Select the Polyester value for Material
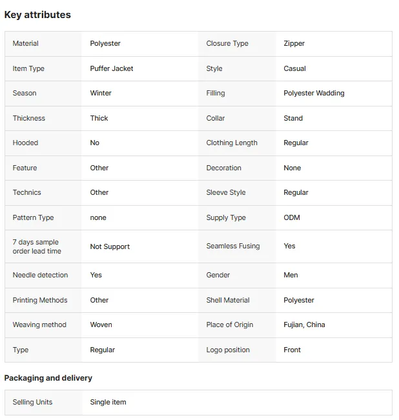Image resolution: width=399 pixels, height=420 pixels. pos(105,43)
